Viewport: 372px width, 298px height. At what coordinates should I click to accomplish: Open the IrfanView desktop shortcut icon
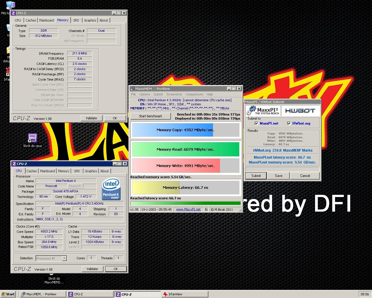pos(8,72)
